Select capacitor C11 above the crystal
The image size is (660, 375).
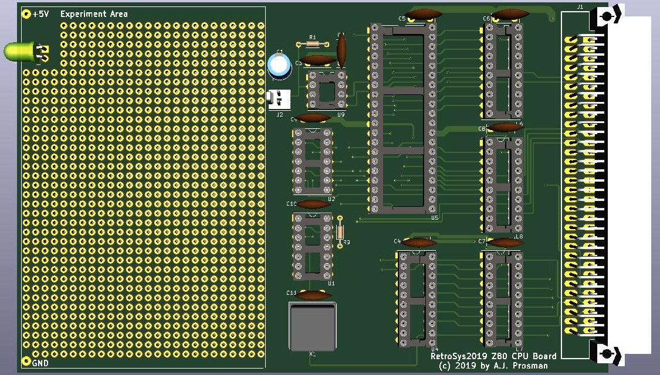(x=313, y=295)
